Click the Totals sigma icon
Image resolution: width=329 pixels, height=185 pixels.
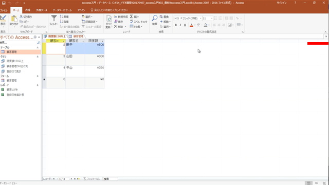coord(132,16)
